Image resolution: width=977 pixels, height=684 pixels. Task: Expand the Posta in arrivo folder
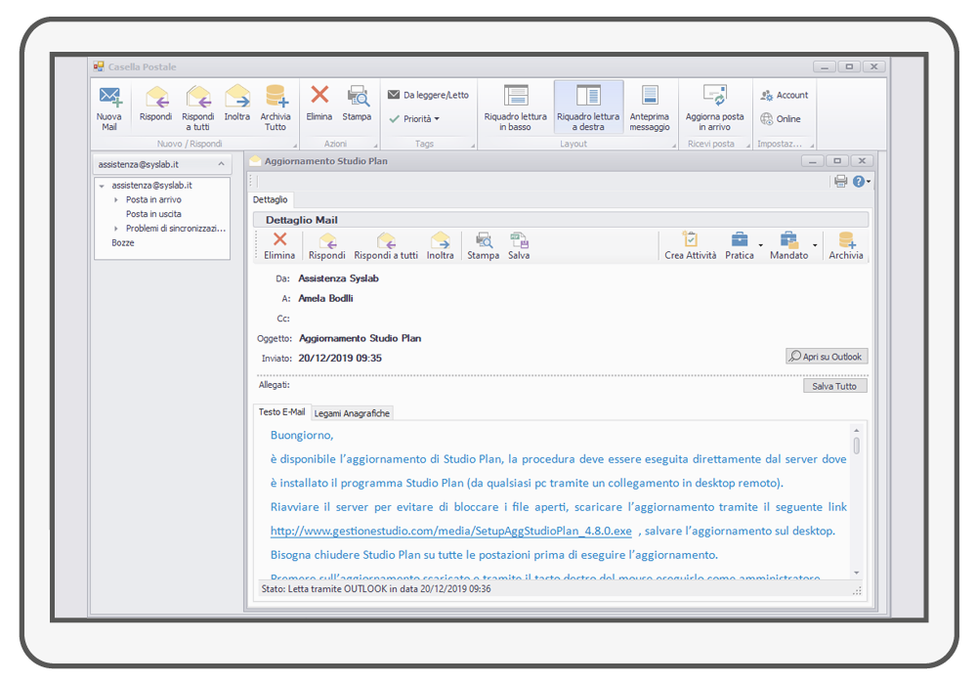point(116,199)
